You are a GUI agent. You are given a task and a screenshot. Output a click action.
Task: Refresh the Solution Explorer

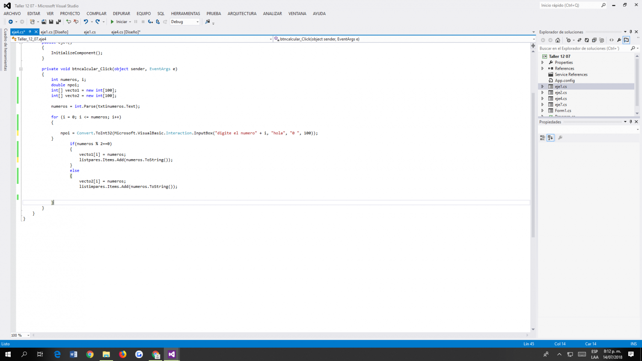coord(587,40)
